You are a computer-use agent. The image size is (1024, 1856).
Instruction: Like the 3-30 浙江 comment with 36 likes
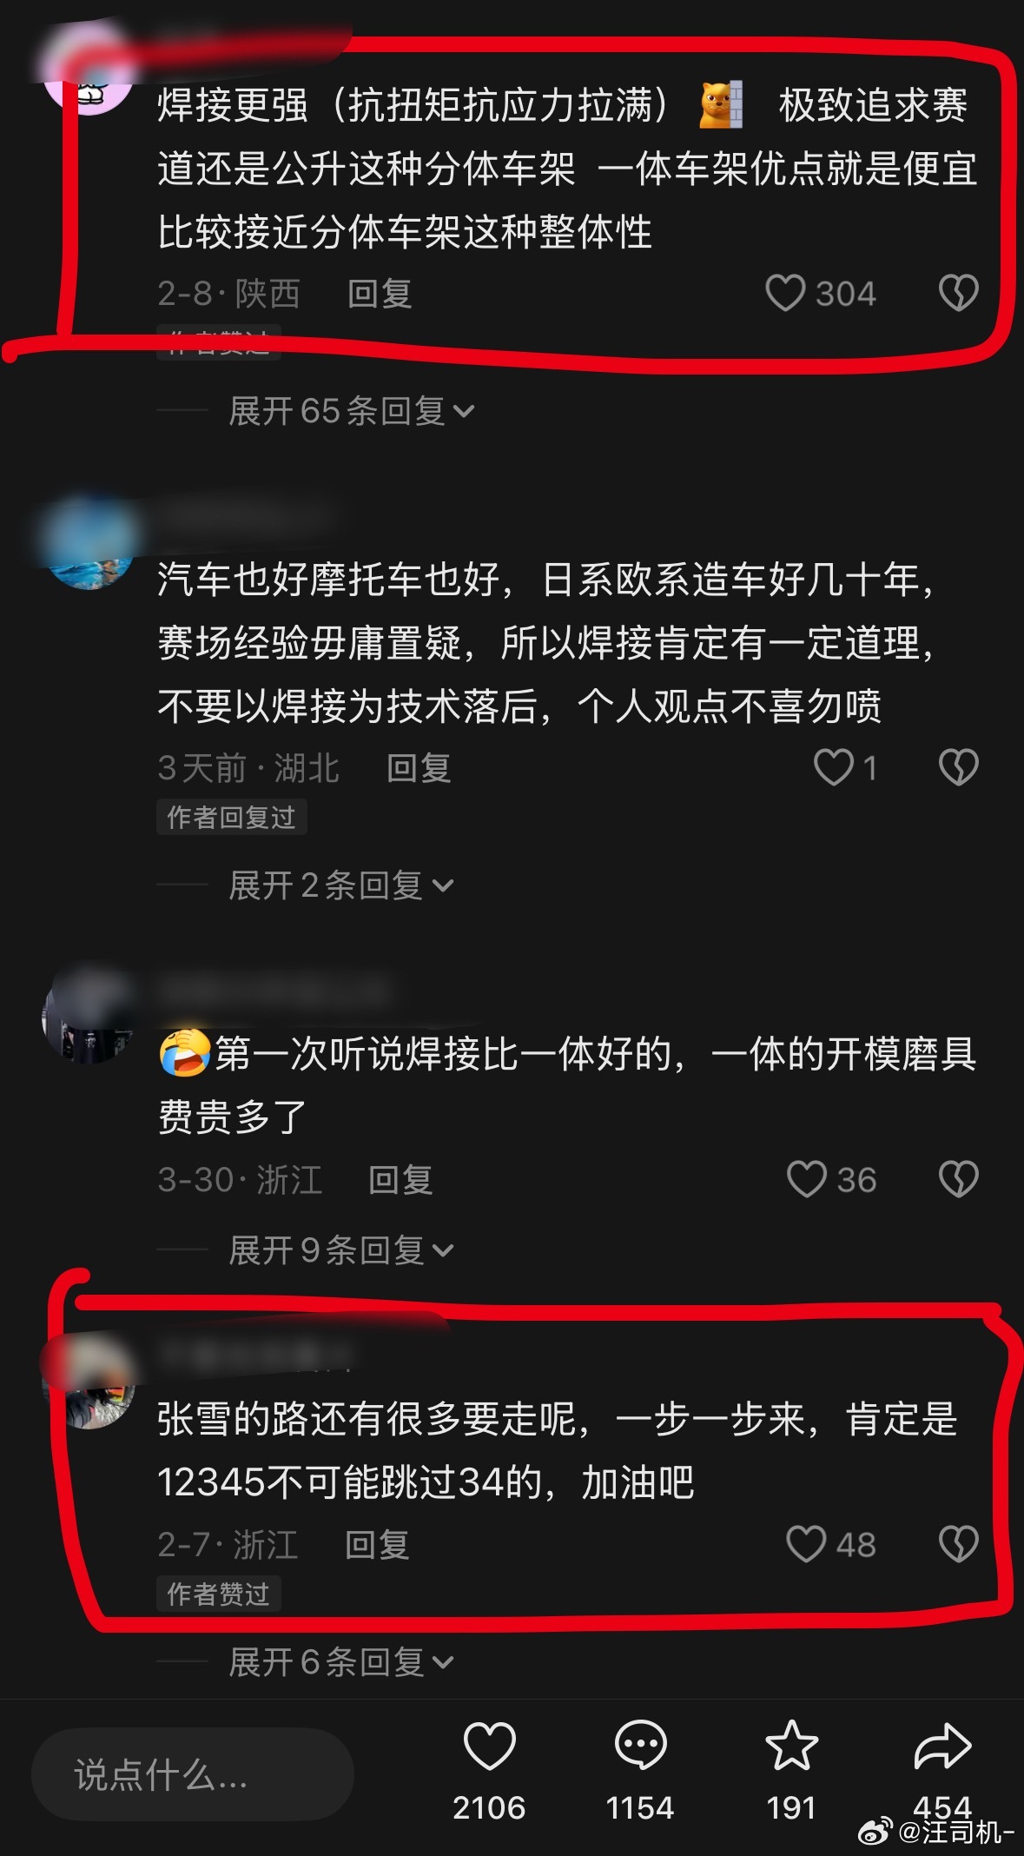(806, 1179)
